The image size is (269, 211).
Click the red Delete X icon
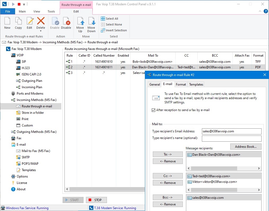[41, 21]
